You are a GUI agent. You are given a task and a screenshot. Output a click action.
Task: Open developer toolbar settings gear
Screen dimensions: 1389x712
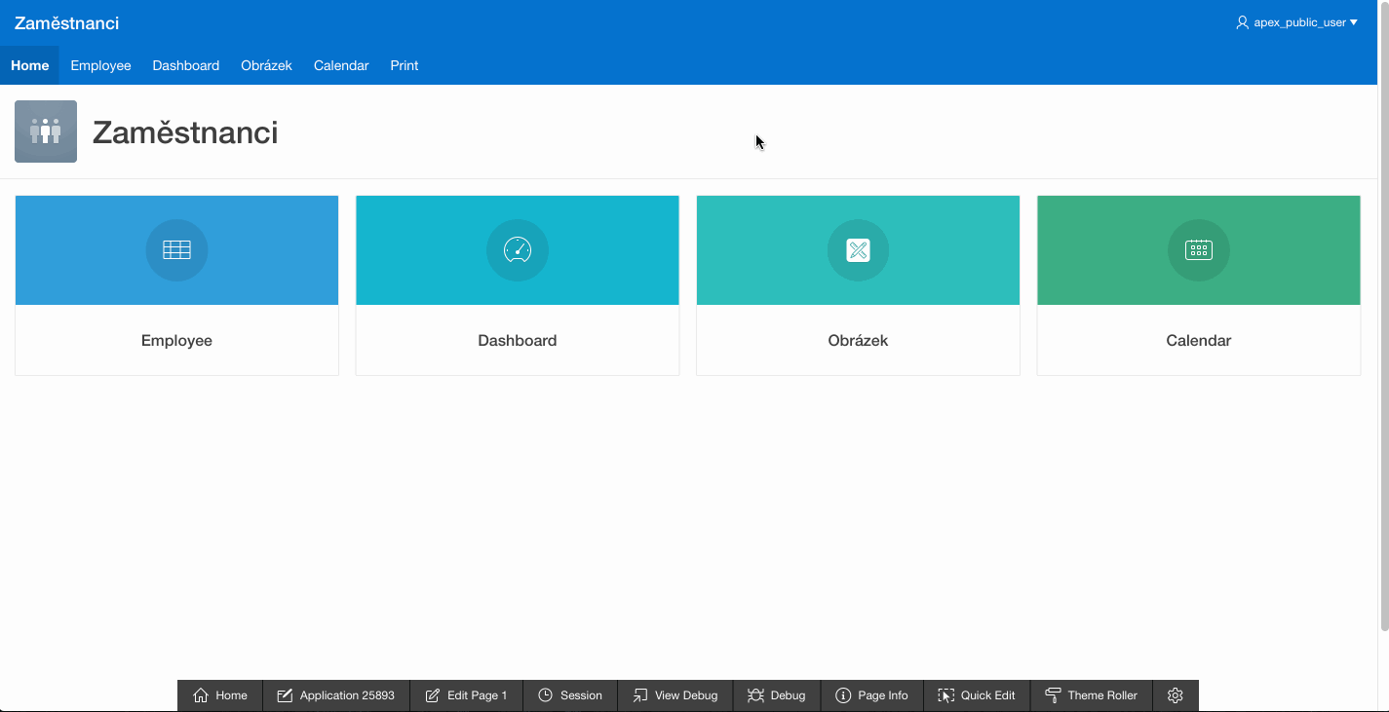point(1175,695)
